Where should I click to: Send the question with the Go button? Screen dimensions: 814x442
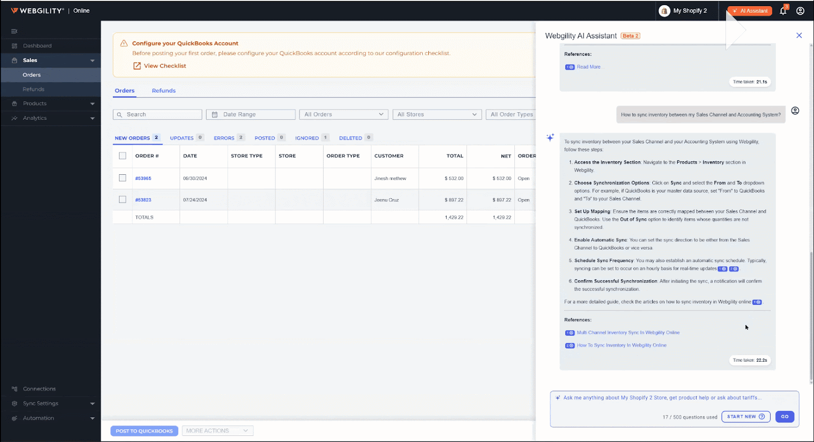tap(785, 417)
